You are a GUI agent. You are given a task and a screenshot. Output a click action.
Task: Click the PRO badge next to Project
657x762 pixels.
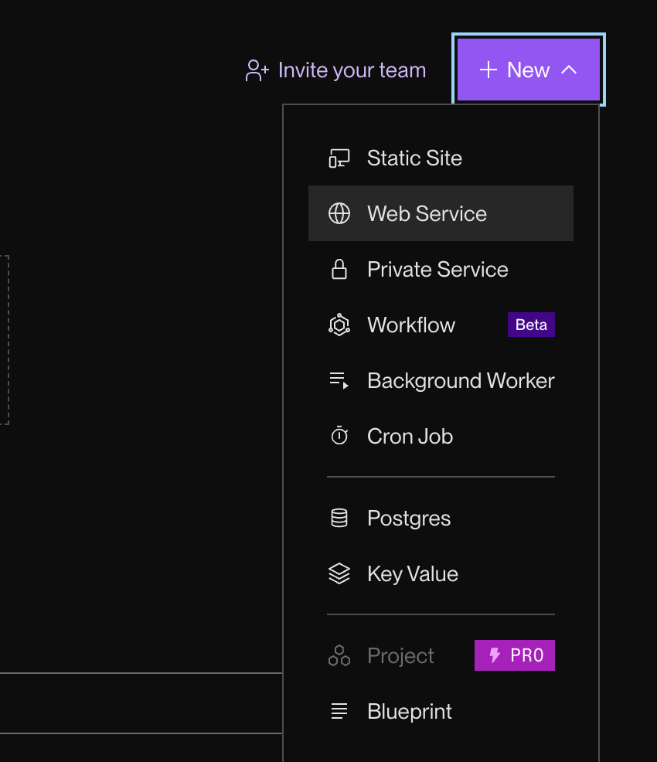pyautogui.click(x=515, y=655)
